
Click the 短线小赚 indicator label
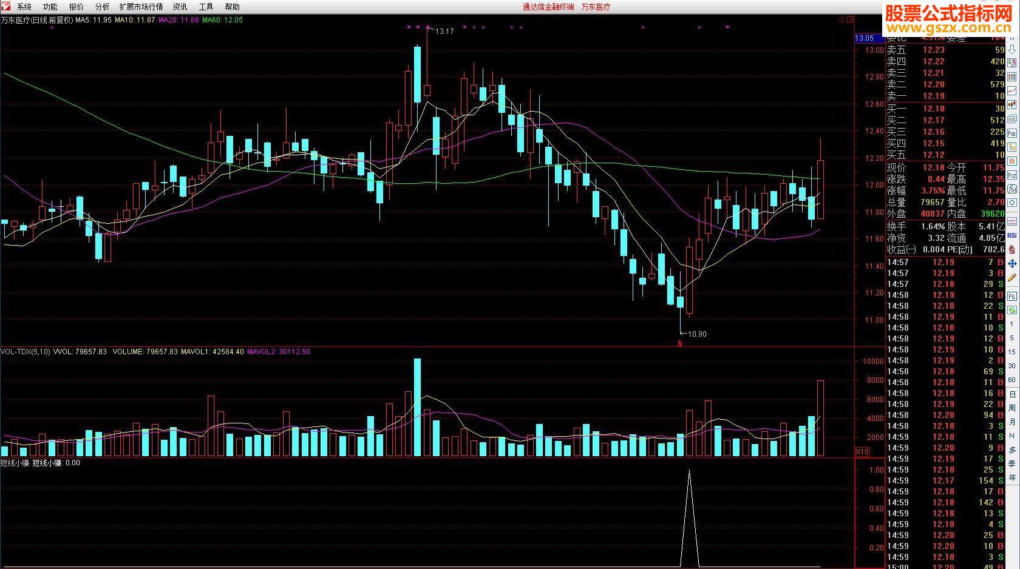[15, 463]
